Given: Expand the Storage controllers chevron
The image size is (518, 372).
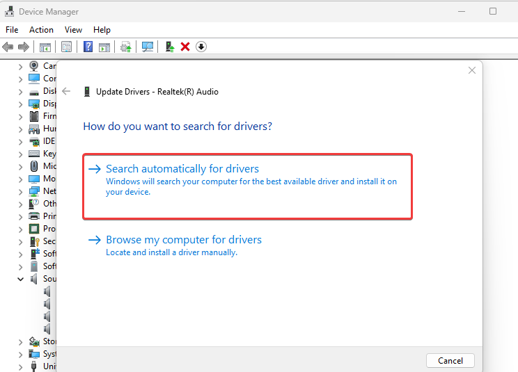Looking at the screenshot, I should (x=20, y=342).
